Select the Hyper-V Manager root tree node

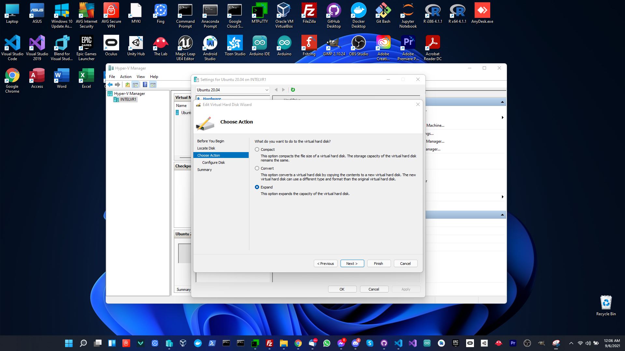pyautogui.click(x=129, y=94)
